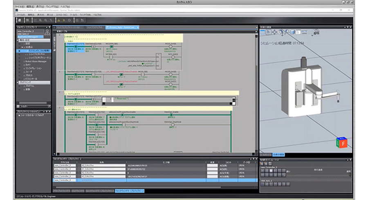This screenshot has width=368, height=200.
Task: Open the ファイル menu
Action: pyautogui.click(x=19, y=7)
